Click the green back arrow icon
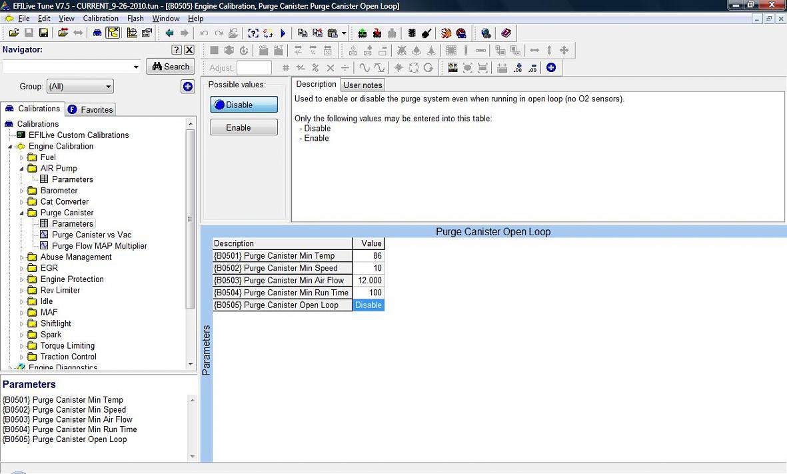 169,33
